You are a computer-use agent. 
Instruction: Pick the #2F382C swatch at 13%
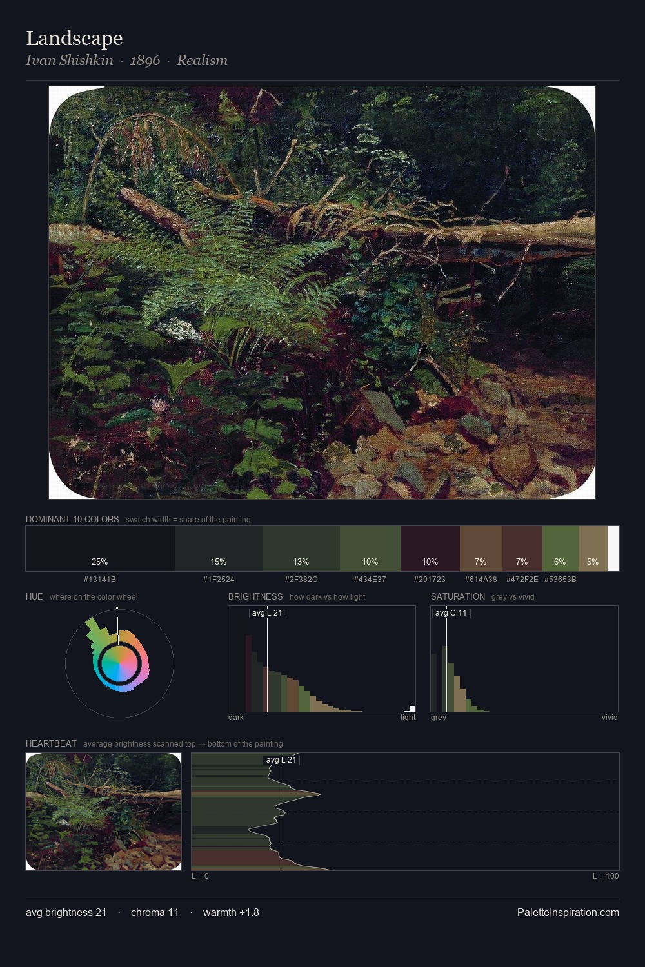[301, 549]
